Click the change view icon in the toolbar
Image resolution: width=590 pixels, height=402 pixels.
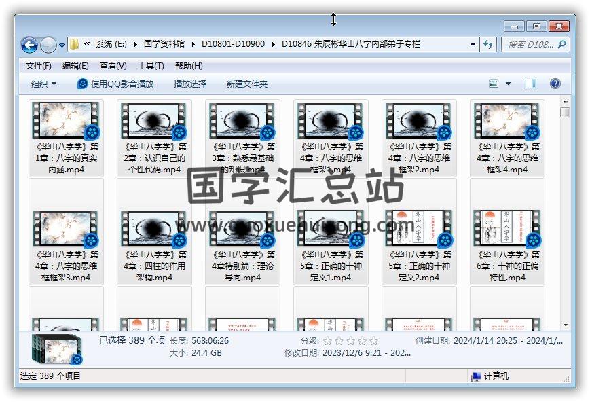click(x=494, y=84)
